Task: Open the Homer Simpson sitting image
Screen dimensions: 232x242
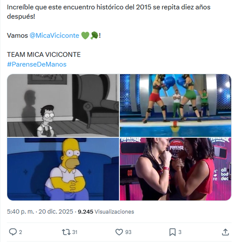Action: click(x=63, y=169)
